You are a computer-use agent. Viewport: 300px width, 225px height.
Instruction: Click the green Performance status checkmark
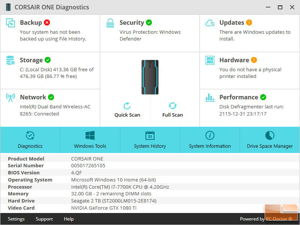tap(263, 97)
